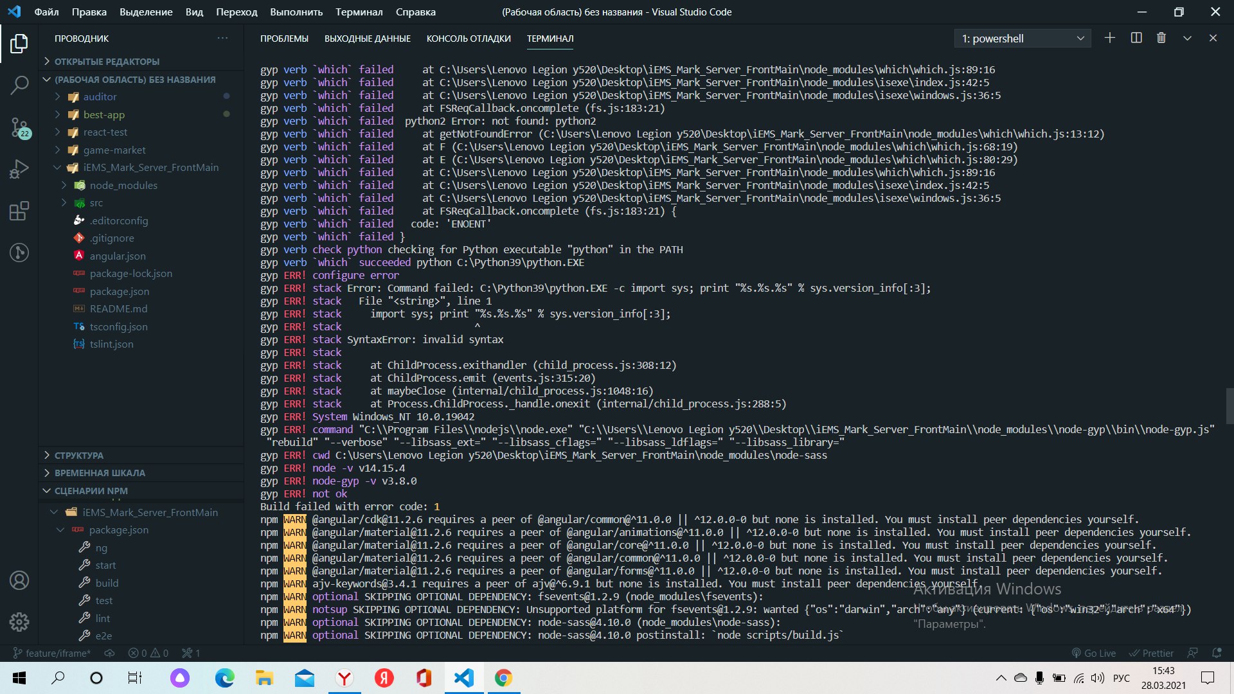Open the Терминал menu
Viewport: 1234px width, 694px height.
pos(359,12)
